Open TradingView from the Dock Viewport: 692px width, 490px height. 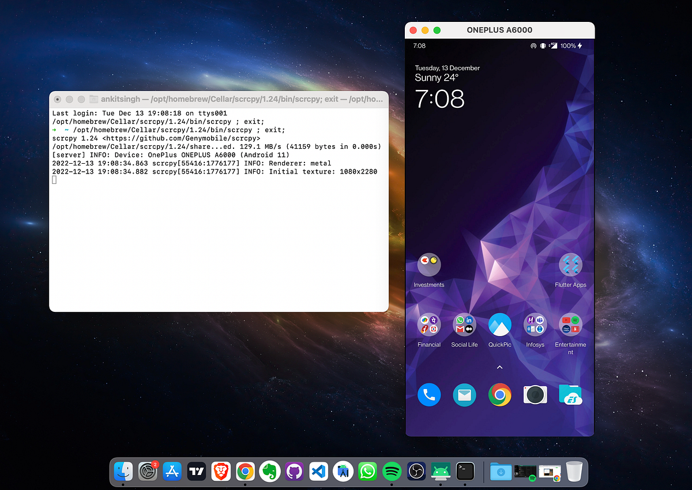point(196,472)
